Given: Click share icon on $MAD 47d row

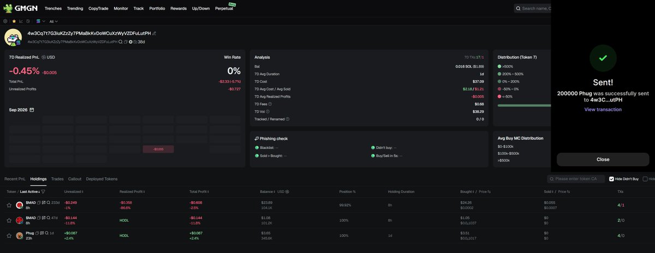Looking at the screenshot, I should pyautogui.click(x=44, y=218).
